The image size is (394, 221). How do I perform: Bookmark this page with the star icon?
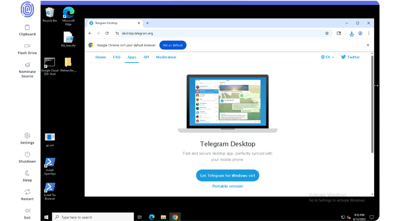[x=327, y=33]
